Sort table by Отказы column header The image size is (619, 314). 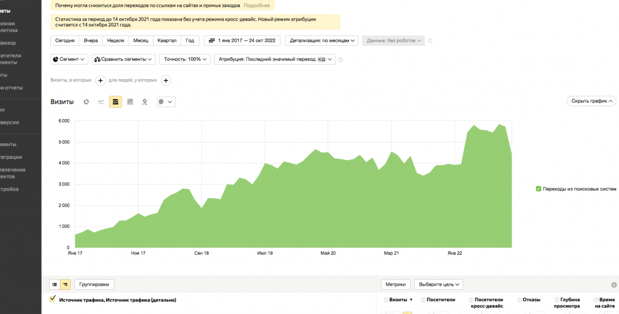(531, 300)
